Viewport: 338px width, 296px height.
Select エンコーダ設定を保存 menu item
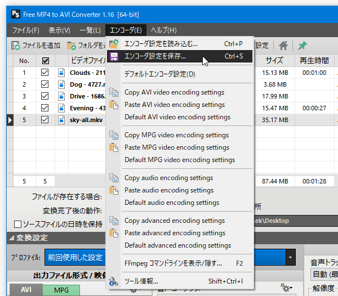click(180, 56)
